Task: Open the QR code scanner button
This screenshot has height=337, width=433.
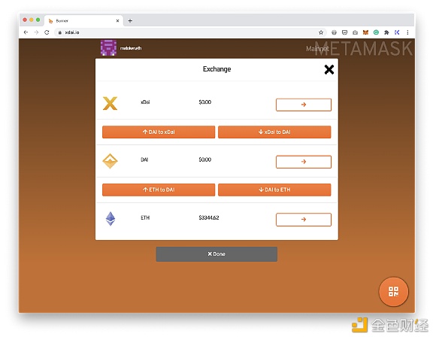Action: click(393, 291)
